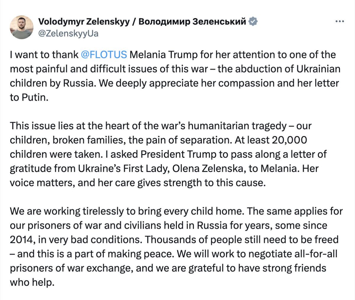Click 'who help.' at the tweet's end
Viewport: 355px width, 300px height.
[32, 282]
